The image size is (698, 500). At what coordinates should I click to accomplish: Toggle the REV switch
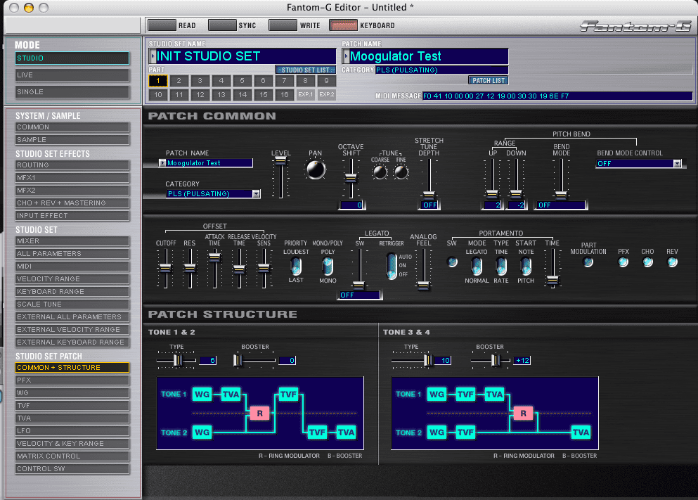pyautogui.click(x=672, y=262)
